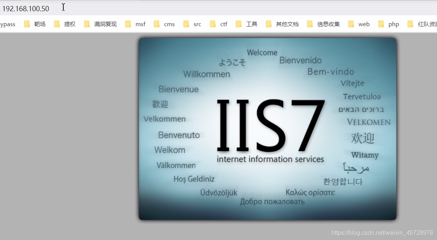Click the IIS7 welcome image
437x240 pixels.
click(x=268, y=129)
